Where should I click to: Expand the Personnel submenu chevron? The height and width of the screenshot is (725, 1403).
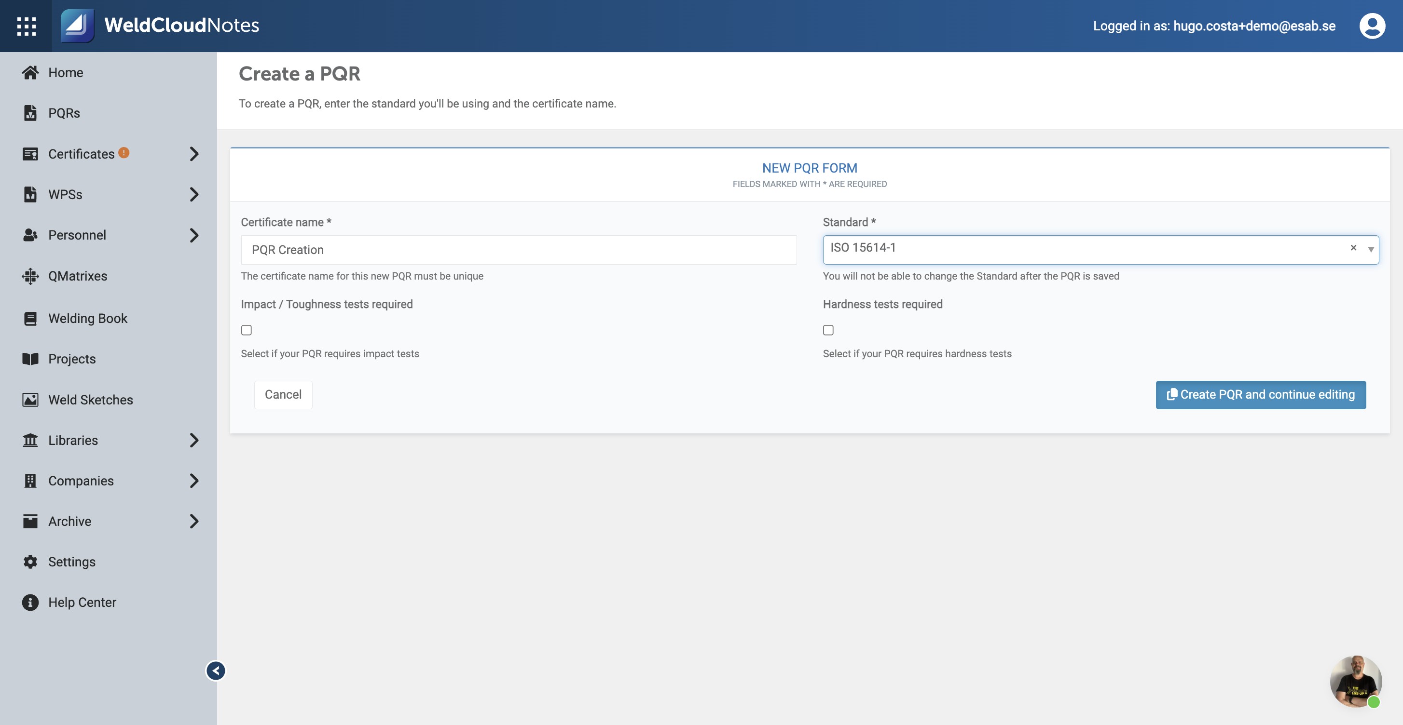[194, 235]
